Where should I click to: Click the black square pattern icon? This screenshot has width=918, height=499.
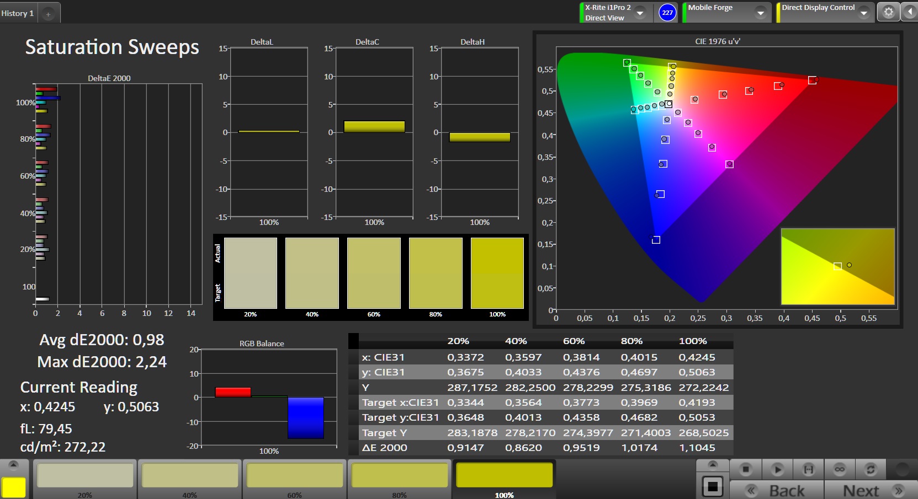click(712, 486)
